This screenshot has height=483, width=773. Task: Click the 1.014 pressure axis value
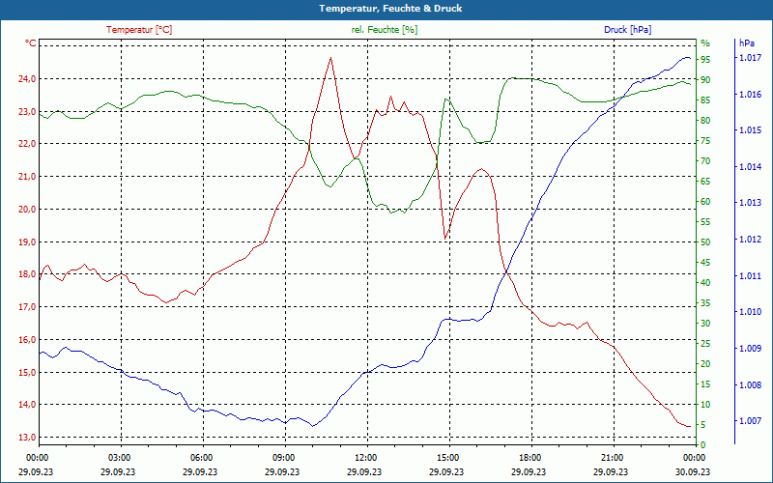coord(750,167)
